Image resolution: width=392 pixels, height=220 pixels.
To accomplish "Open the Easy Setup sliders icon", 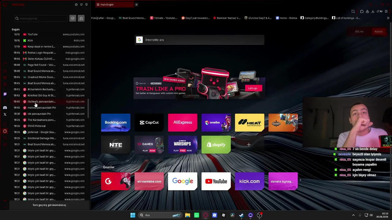I will coord(386,11).
